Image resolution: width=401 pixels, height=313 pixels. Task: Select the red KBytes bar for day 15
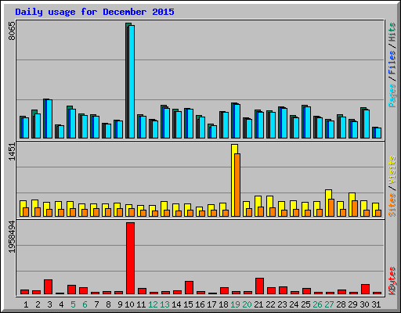190,287
